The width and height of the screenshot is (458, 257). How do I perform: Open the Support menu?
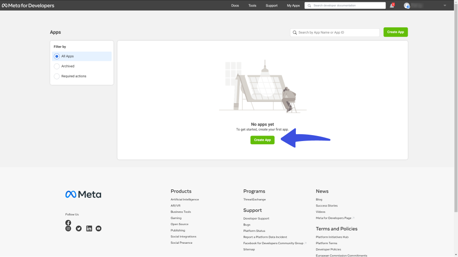271,5
